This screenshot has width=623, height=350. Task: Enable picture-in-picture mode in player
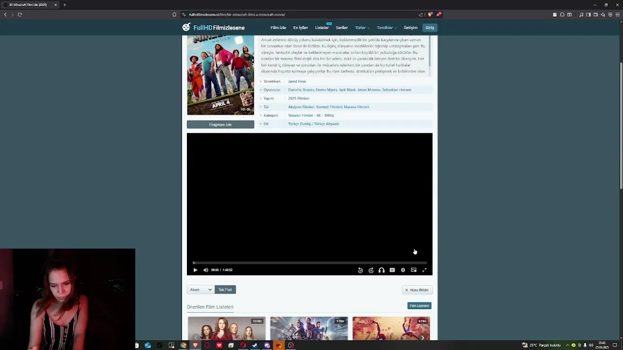(x=414, y=270)
